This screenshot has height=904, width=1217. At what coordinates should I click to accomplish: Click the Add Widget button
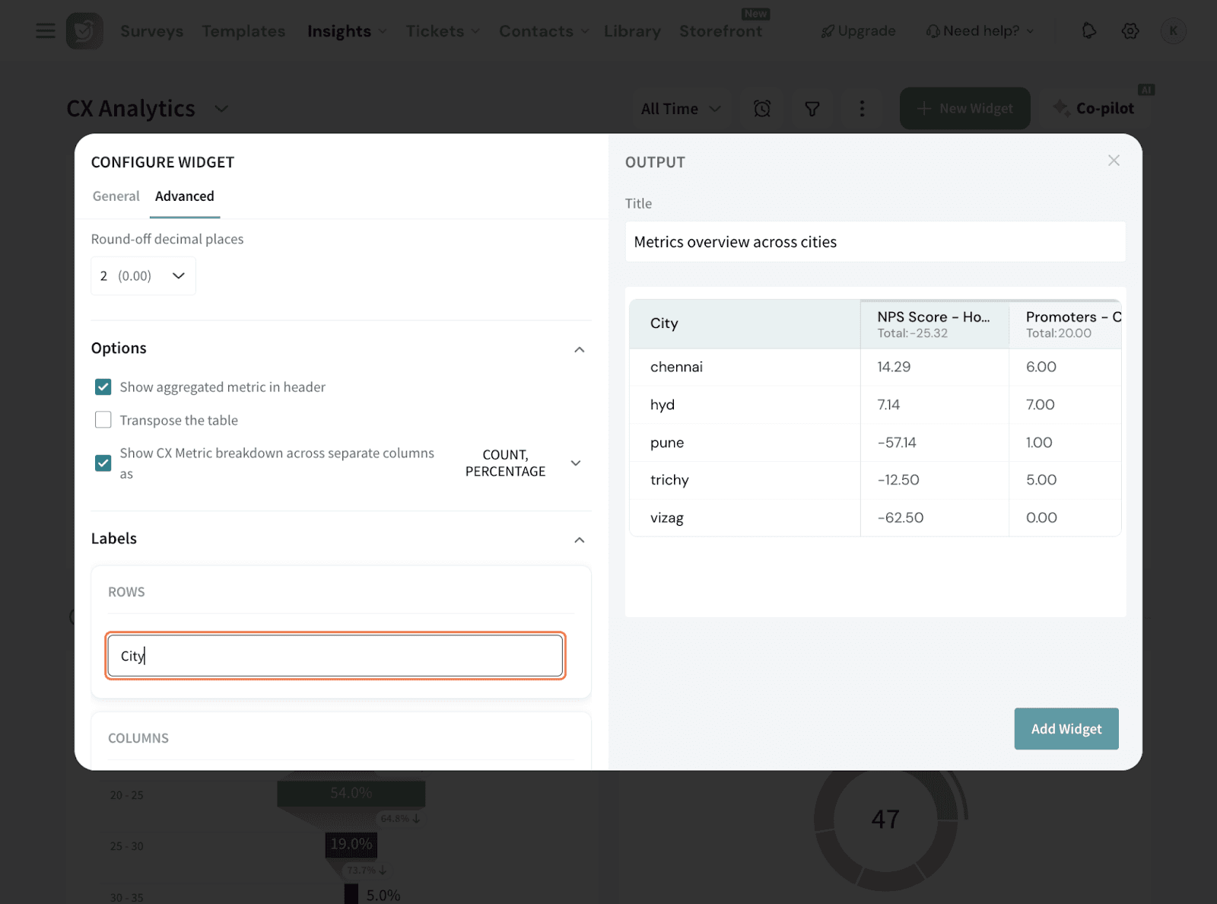(x=1066, y=729)
